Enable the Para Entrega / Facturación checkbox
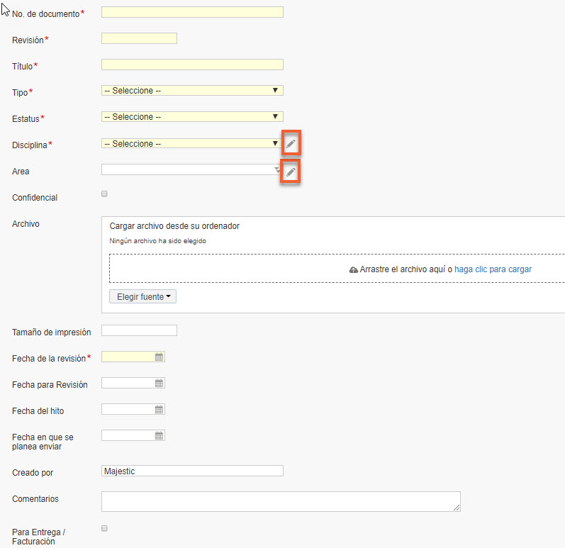The height and width of the screenshot is (548, 565). click(104, 529)
